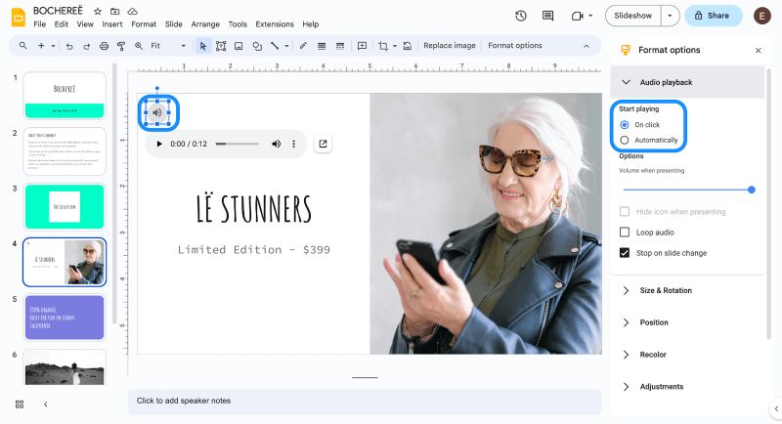The height and width of the screenshot is (424, 782).
Task: Open the Fit zoom level dropdown
Action: pos(168,46)
